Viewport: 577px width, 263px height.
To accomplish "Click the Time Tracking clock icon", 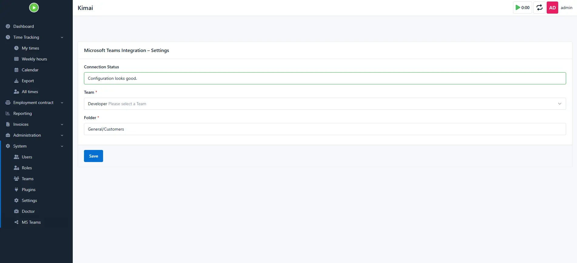I will 8,37.
